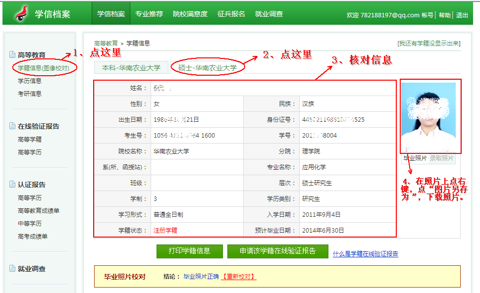This screenshot has width=480, height=293.
Task: Click the 【重新校对】 link
Action: click(238, 277)
